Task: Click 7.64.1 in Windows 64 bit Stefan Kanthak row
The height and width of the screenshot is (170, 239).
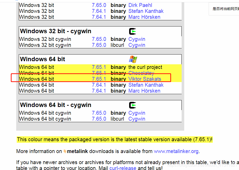Action: pyautogui.click(x=99, y=85)
